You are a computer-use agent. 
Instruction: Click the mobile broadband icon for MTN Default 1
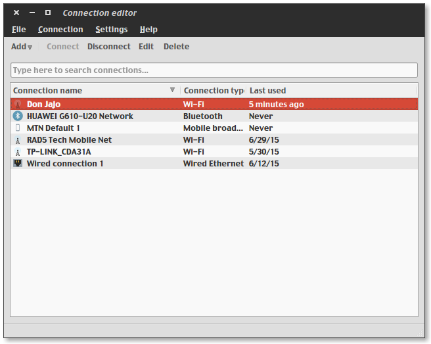[18, 128]
